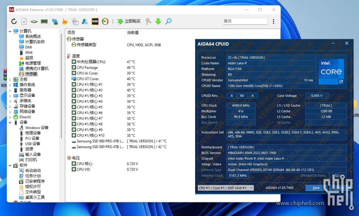The height and width of the screenshot is (216, 359).
Task: Expand the 显示设备 tree node
Action: (10, 95)
